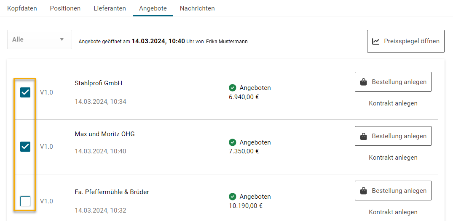Create contract via Kontrakt anlegen for Max und Moritz
Image resolution: width=453 pixels, height=221 pixels.
(393, 158)
